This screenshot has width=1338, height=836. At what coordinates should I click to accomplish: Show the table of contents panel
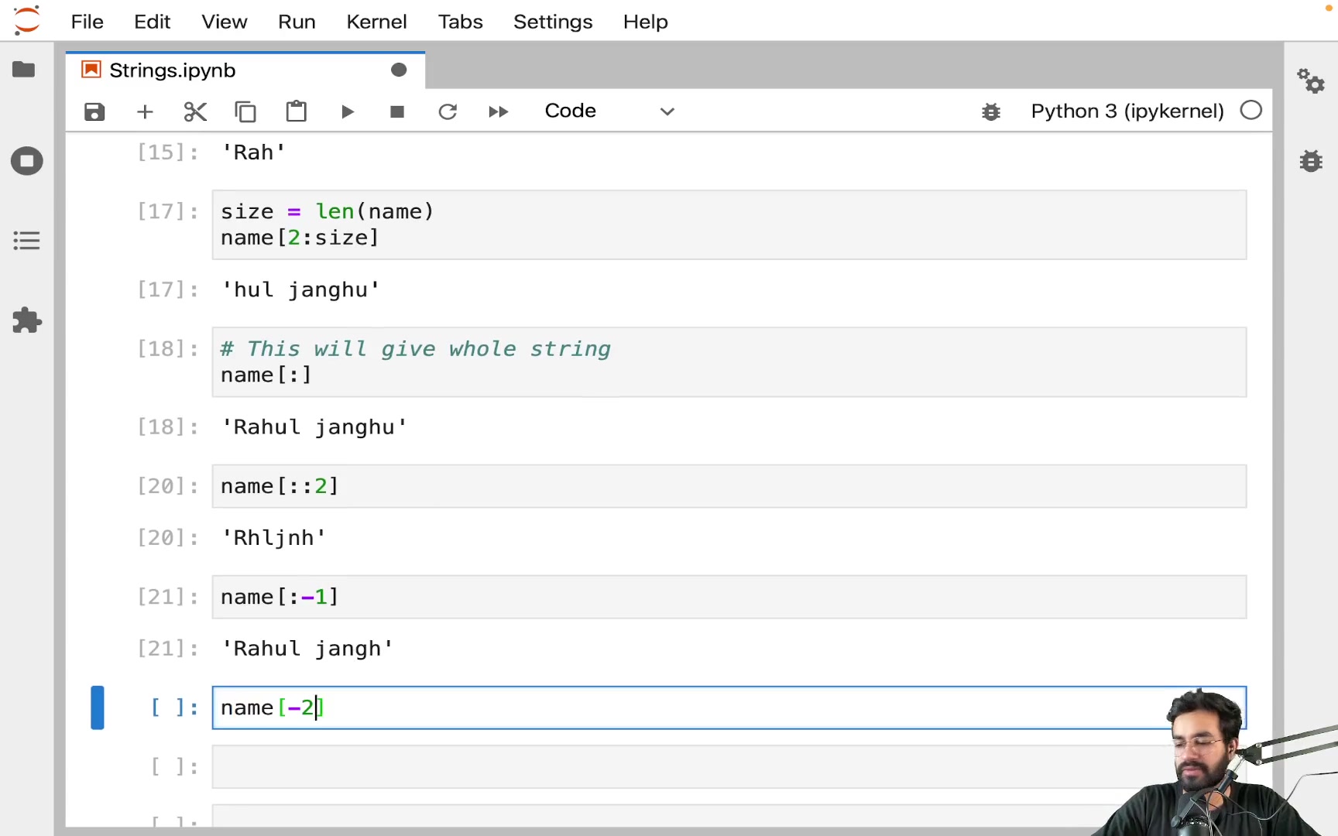tap(26, 241)
